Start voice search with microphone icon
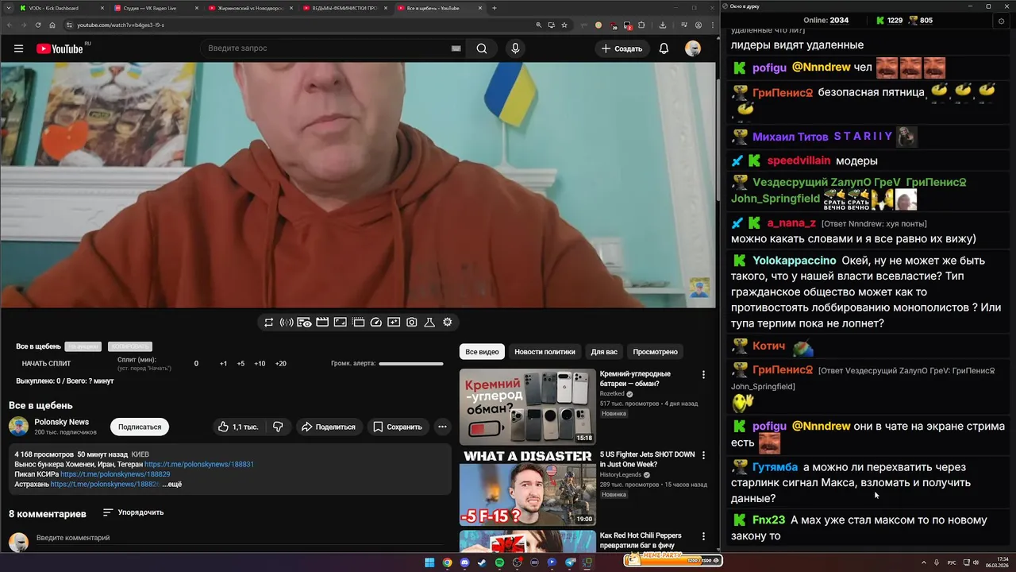The image size is (1016, 572). click(x=515, y=48)
